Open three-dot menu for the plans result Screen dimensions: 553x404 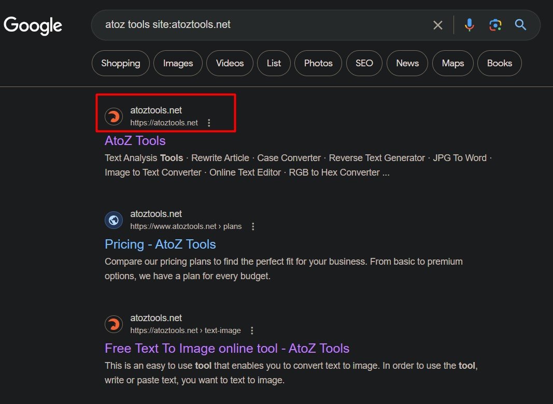[253, 226]
